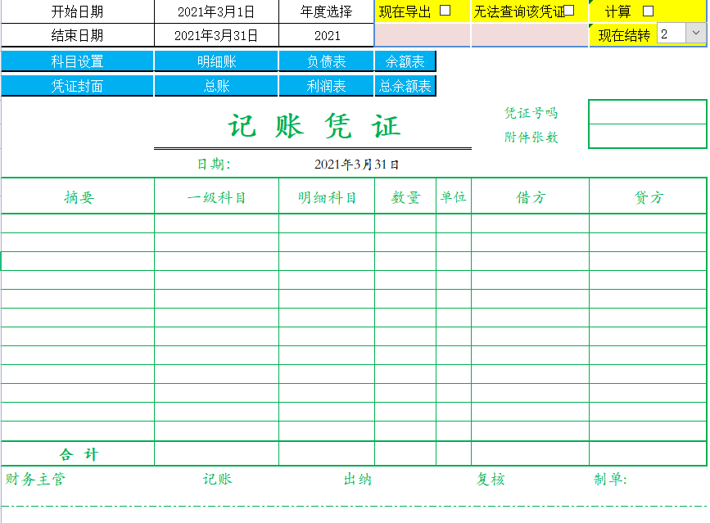
Task: Click the 凭证号码 input box
Action: pyautogui.click(x=647, y=112)
